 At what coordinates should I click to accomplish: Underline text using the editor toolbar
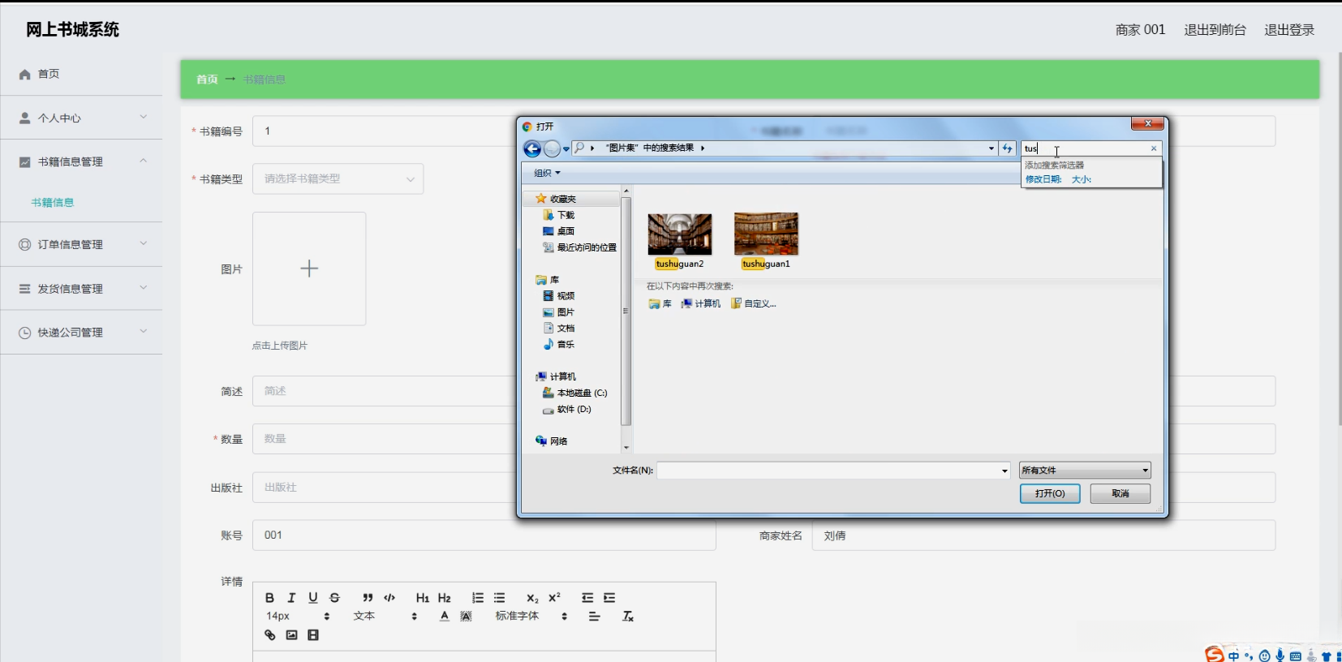(313, 598)
